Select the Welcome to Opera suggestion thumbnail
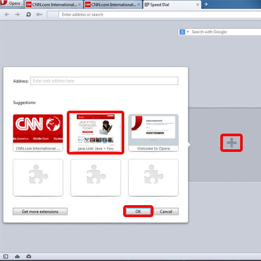The height and width of the screenshot is (261, 261). click(153, 133)
